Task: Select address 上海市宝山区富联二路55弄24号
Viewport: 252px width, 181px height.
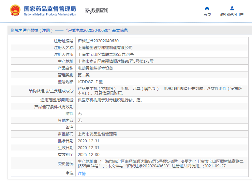Action: point(106,55)
